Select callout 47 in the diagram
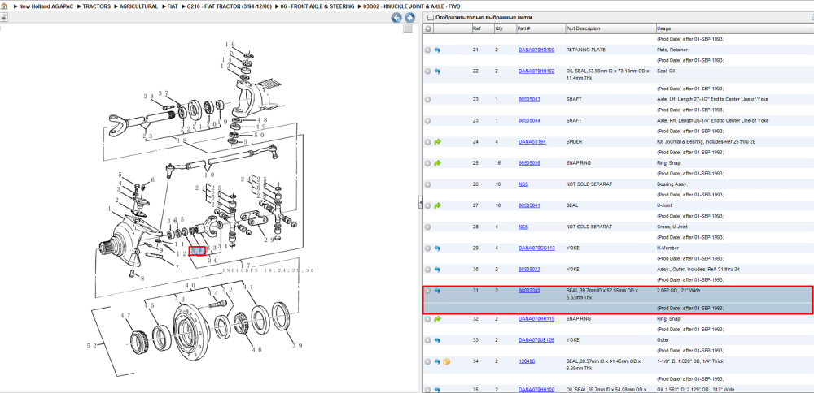This screenshot has width=814, height=393. (x=125, y=315)
